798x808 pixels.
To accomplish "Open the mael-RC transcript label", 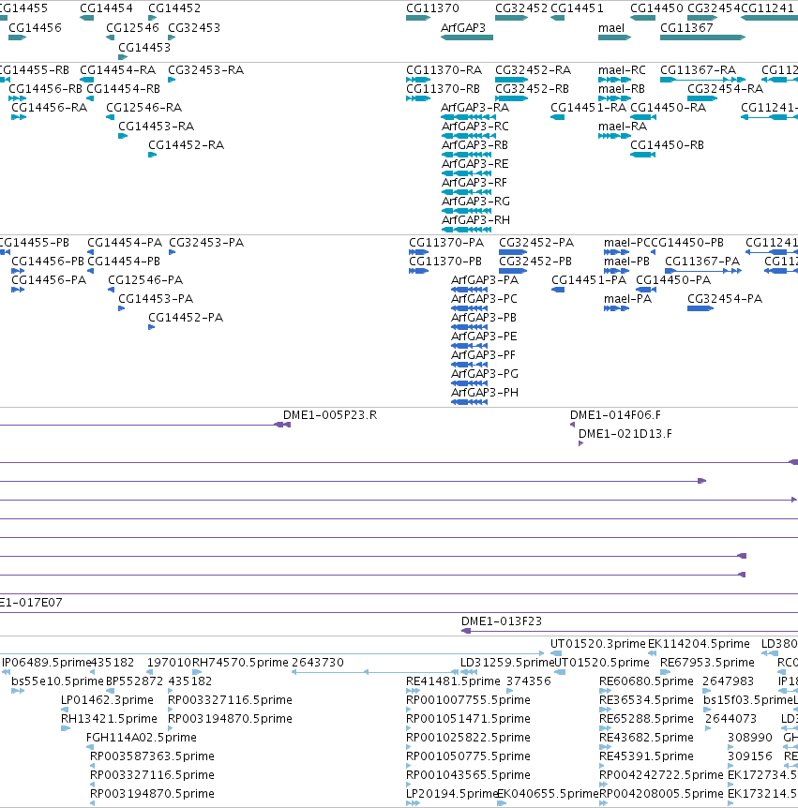I will (623, 70).
